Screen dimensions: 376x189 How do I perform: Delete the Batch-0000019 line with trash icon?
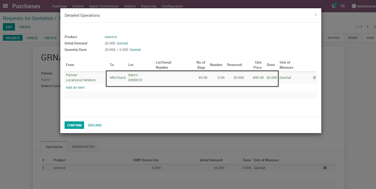point(314,77)
